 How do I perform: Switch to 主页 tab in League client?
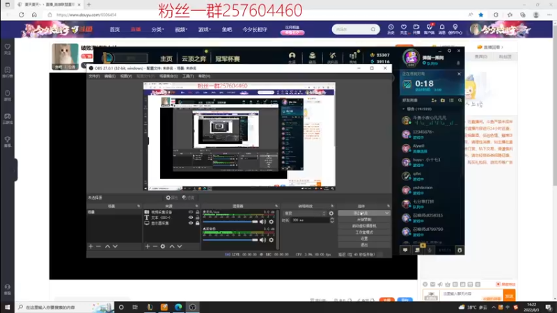(166, 58)
